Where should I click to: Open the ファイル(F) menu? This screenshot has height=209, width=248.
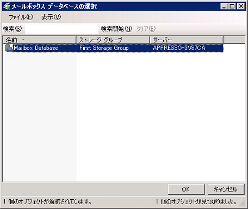(21, 17)
